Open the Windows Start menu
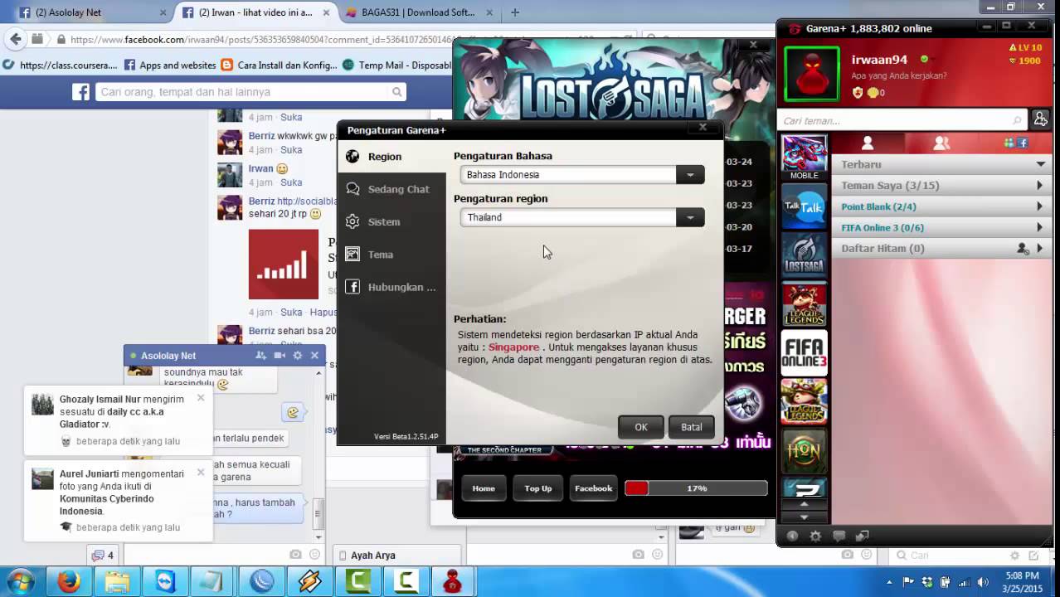 [x=20, y=581]
